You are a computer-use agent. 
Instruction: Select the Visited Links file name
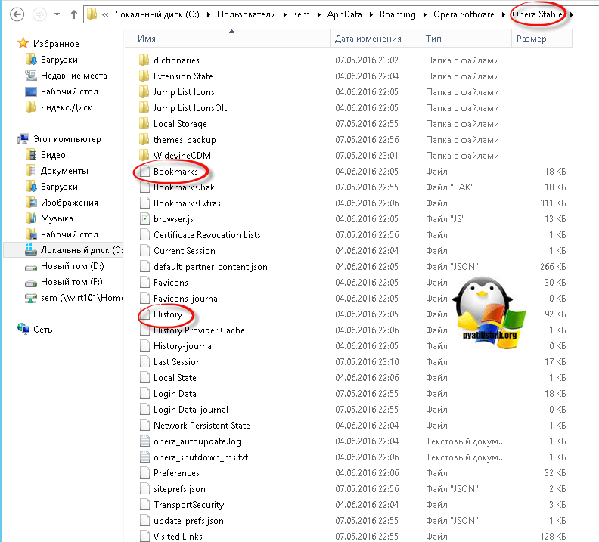[178, 536]
